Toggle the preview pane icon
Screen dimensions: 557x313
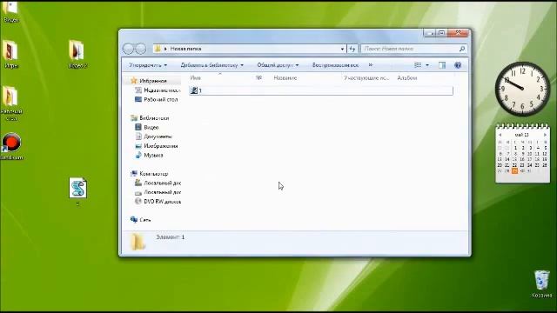coord(442,65)
